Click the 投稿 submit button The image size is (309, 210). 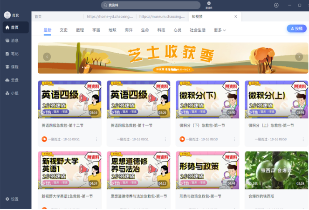[296, 28]
